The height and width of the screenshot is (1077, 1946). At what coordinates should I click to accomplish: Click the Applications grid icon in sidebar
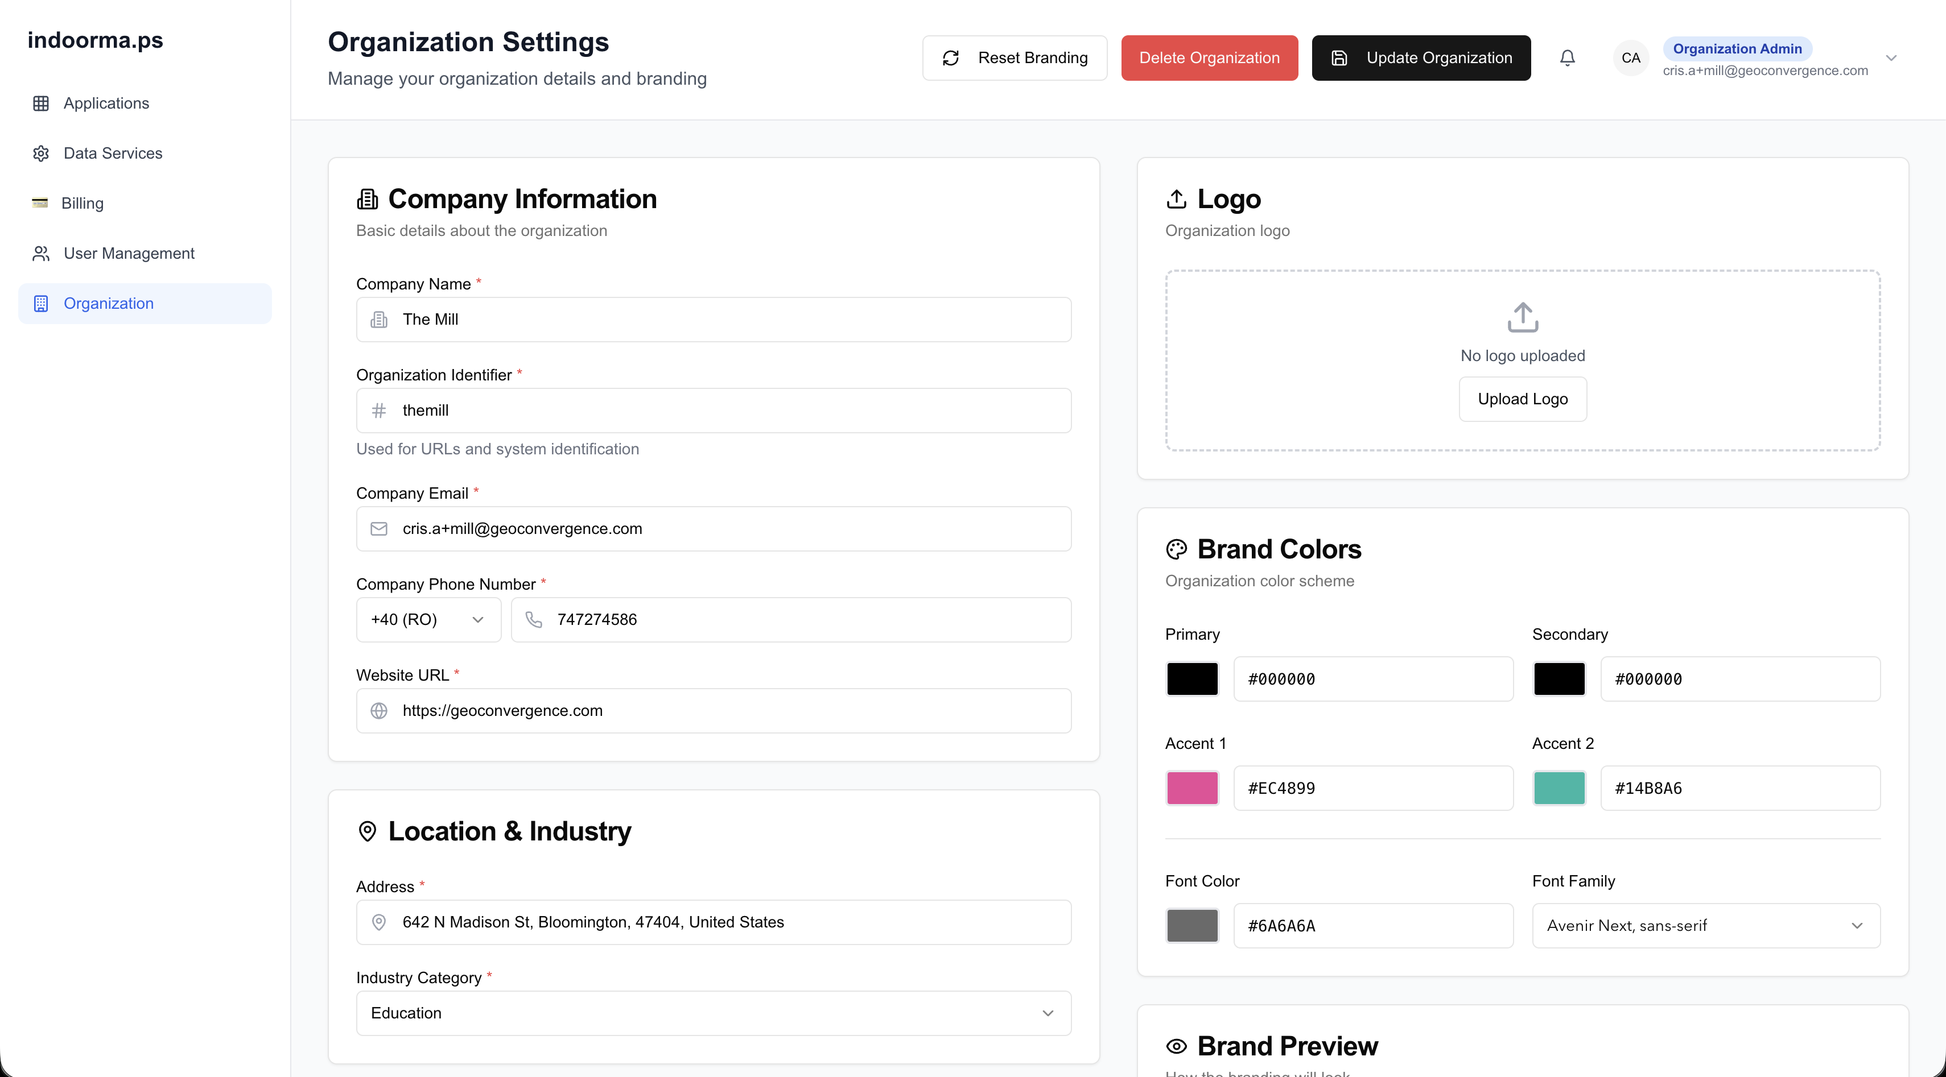pyautogui.click(x=41, y=103)
